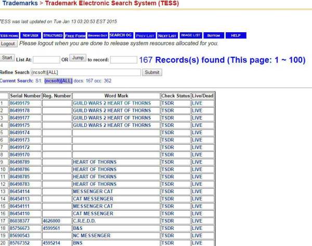Click the Start button for list

7,58
